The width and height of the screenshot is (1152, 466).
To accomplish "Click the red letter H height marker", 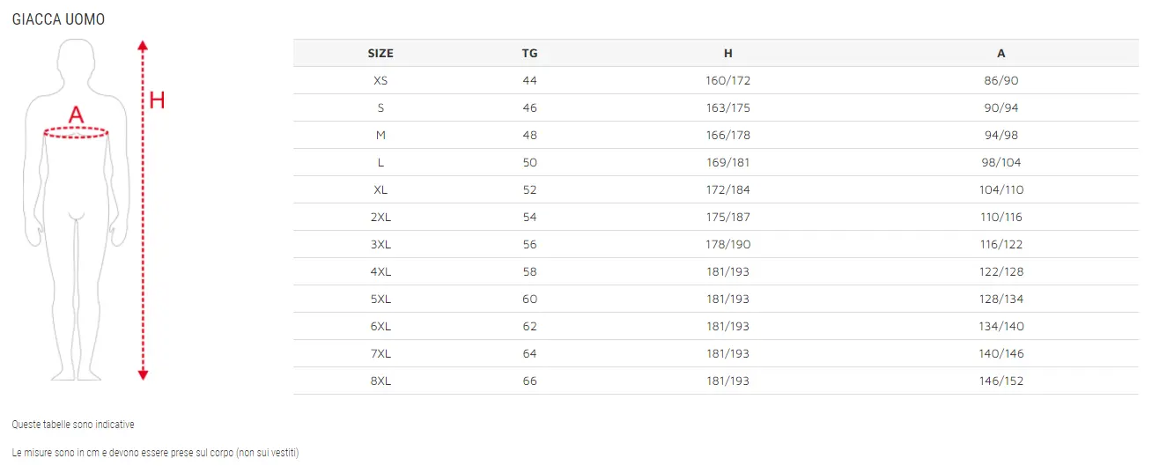I will 157,100.
